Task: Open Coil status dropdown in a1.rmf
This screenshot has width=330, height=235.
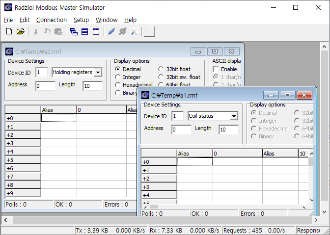Action: point(234,116)
